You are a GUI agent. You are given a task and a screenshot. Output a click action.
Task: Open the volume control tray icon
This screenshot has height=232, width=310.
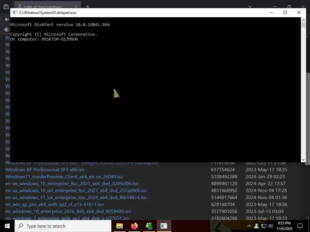tap(271, 226)
